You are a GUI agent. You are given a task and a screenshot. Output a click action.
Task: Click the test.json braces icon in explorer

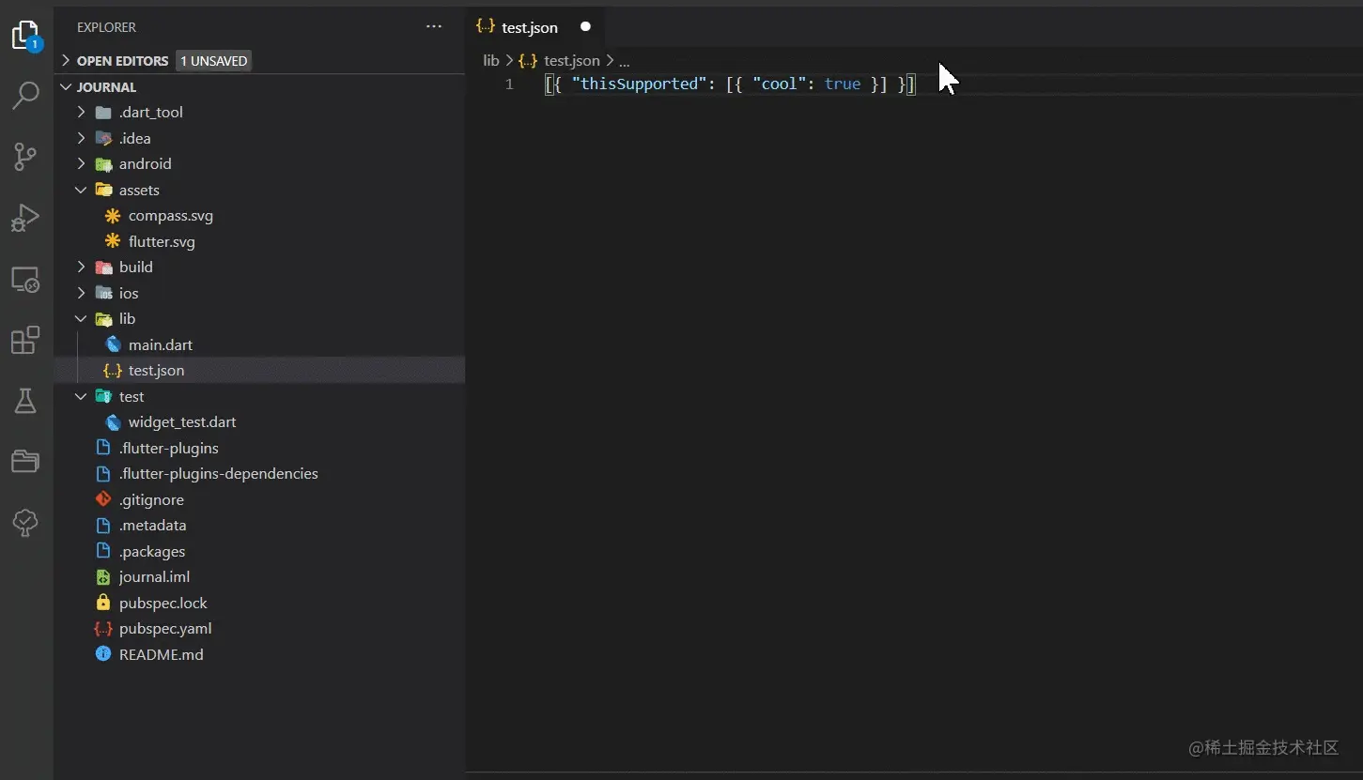[x=113, y=371]
